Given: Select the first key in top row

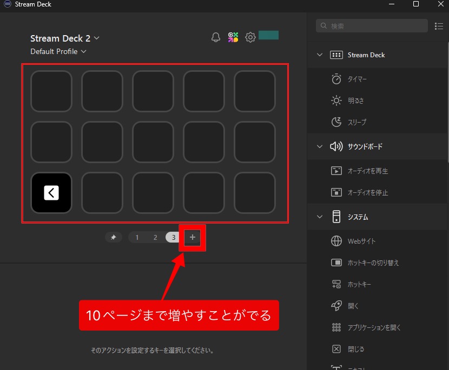Looking at the screenshot, I should click(x=51, y=91).
